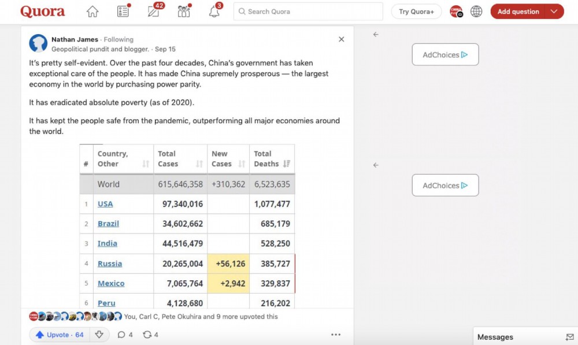Click into the Search Quora field
The height and width of the screenshot is (345, 578).
click(308, 12)
